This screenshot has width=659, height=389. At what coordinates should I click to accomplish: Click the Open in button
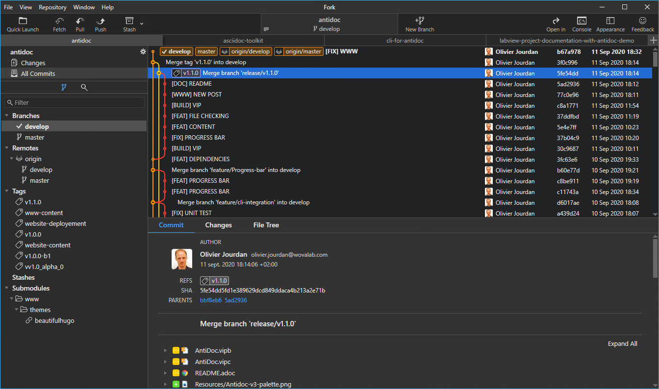coord(556,24)
